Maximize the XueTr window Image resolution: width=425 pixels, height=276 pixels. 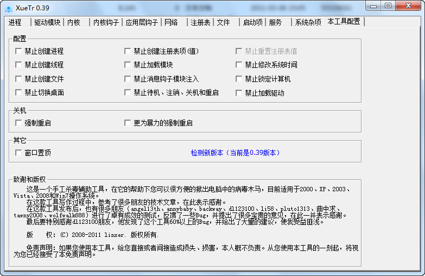tap(388, 6)
